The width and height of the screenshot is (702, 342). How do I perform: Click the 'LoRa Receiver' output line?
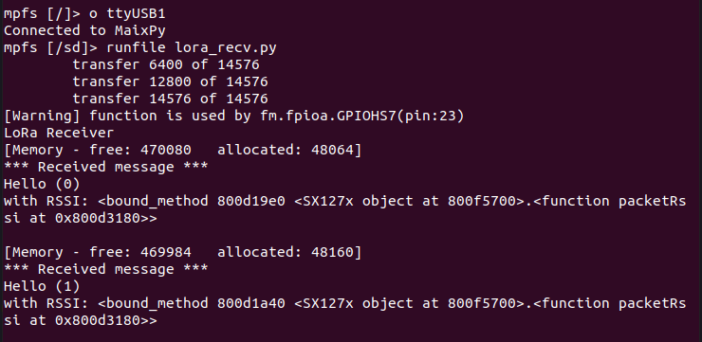point(59,133)
